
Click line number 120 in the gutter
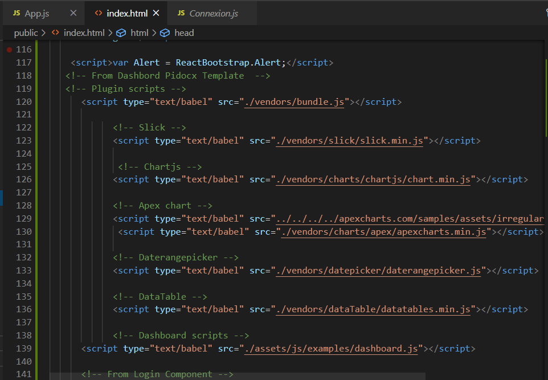pyautogui.click(x=24, y=102)
